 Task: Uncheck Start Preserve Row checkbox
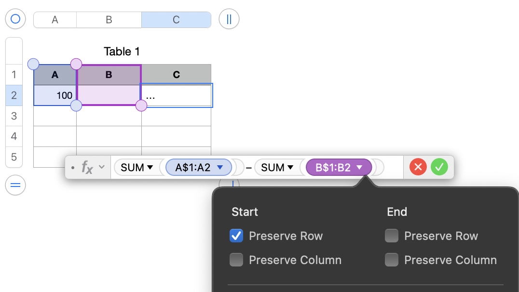click(x=236, y=236)
